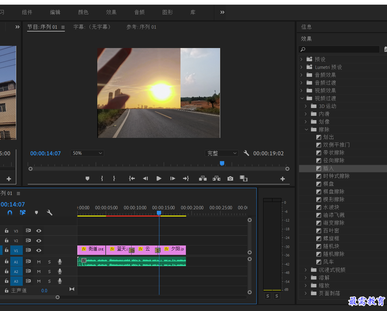Go to Out point button

coord(186,178)
